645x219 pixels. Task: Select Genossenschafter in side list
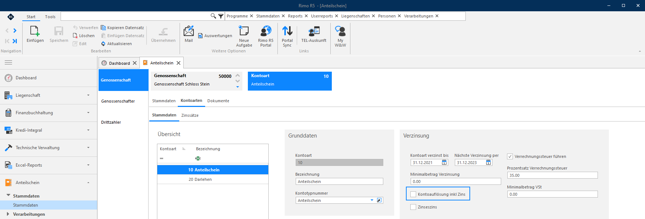[x=118, y=101]
